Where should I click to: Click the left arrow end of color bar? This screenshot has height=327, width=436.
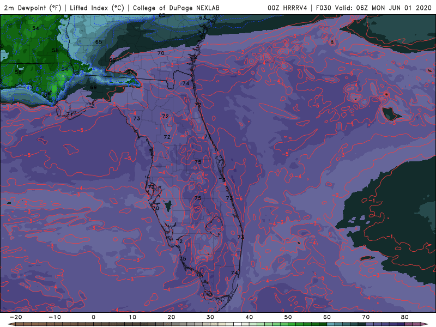pos(11,324)
